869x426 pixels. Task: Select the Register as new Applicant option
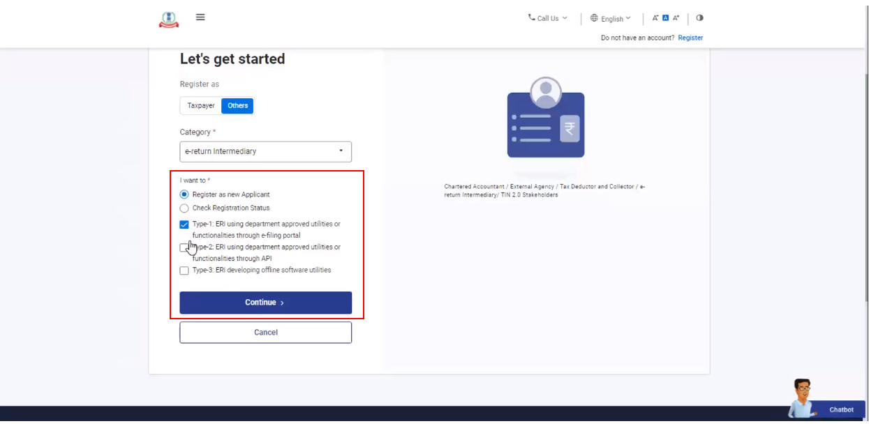point(184,195)
